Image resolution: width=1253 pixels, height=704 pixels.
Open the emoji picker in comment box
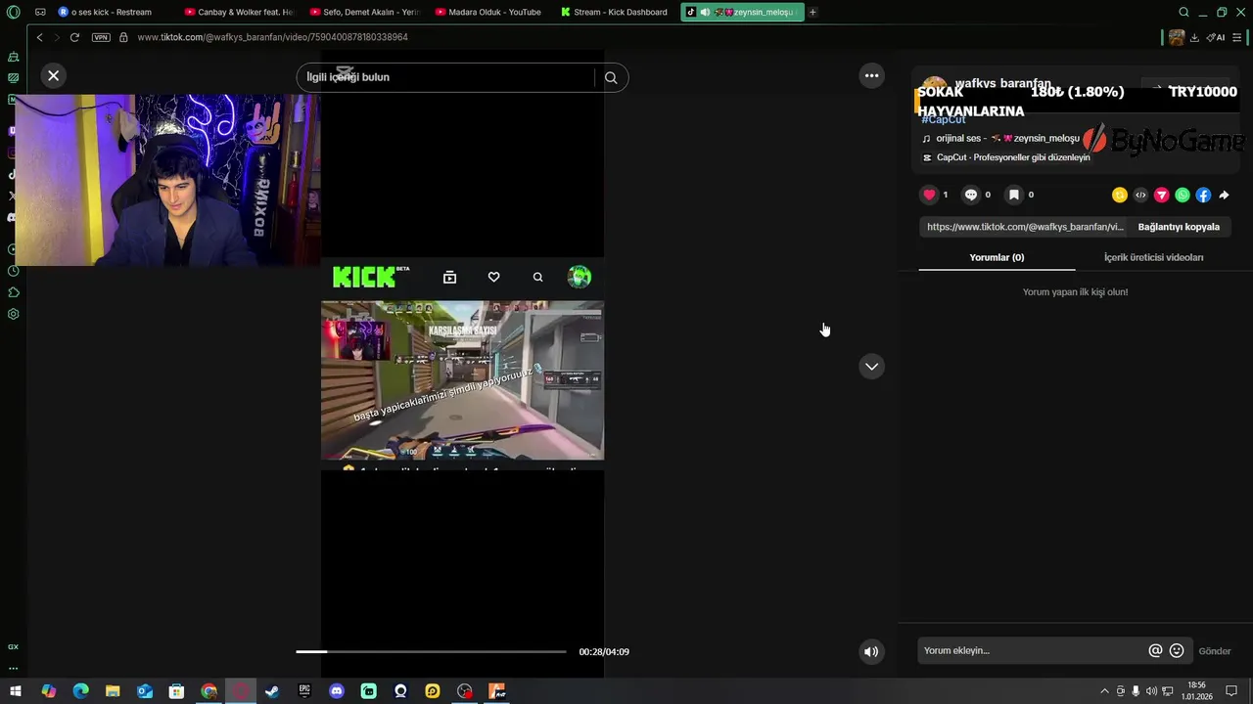1177,650
